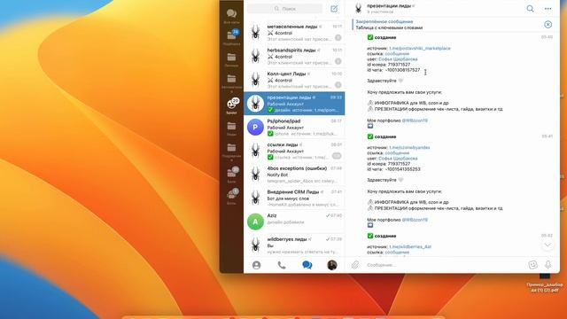Viewport: 567px width, 319px height.
Task: Open сообщение link under postavshiki_marketplace source
Action: (397, 53)
